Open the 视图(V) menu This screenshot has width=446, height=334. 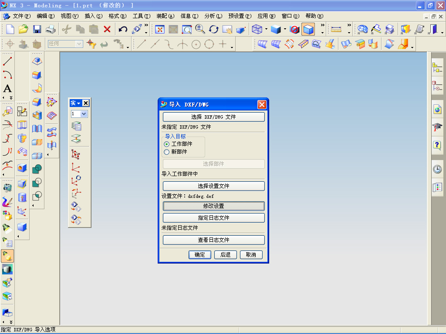69,16
